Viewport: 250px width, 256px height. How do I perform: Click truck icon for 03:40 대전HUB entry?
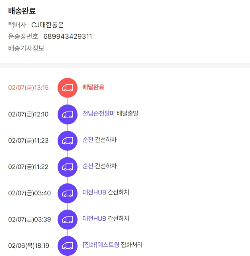pyautogui.click(x=68, y=193)
